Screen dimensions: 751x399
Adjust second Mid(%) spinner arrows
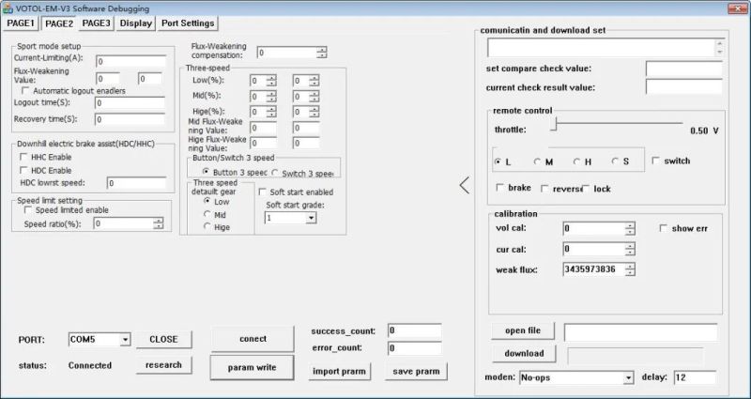314,97
